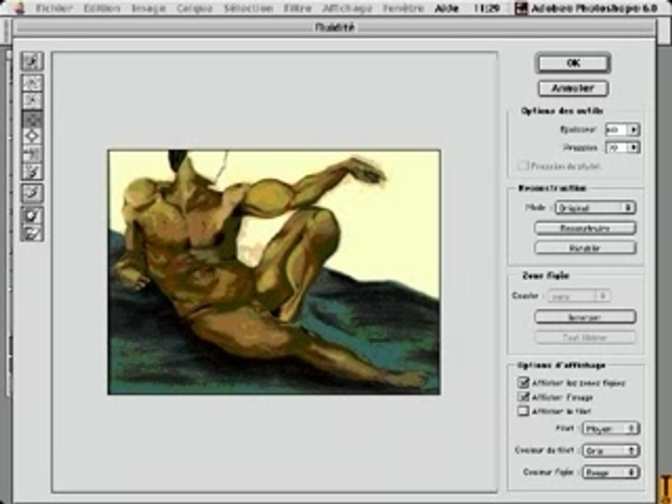Screen dimensions: 672x504
Task: Open the Pression value arrow
Action: [x=634, y=148]
